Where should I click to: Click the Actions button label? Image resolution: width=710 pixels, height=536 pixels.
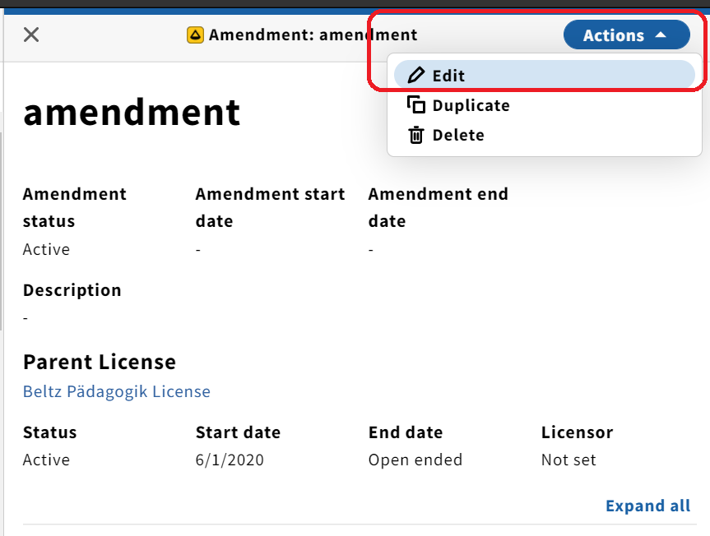coord(613,35)
